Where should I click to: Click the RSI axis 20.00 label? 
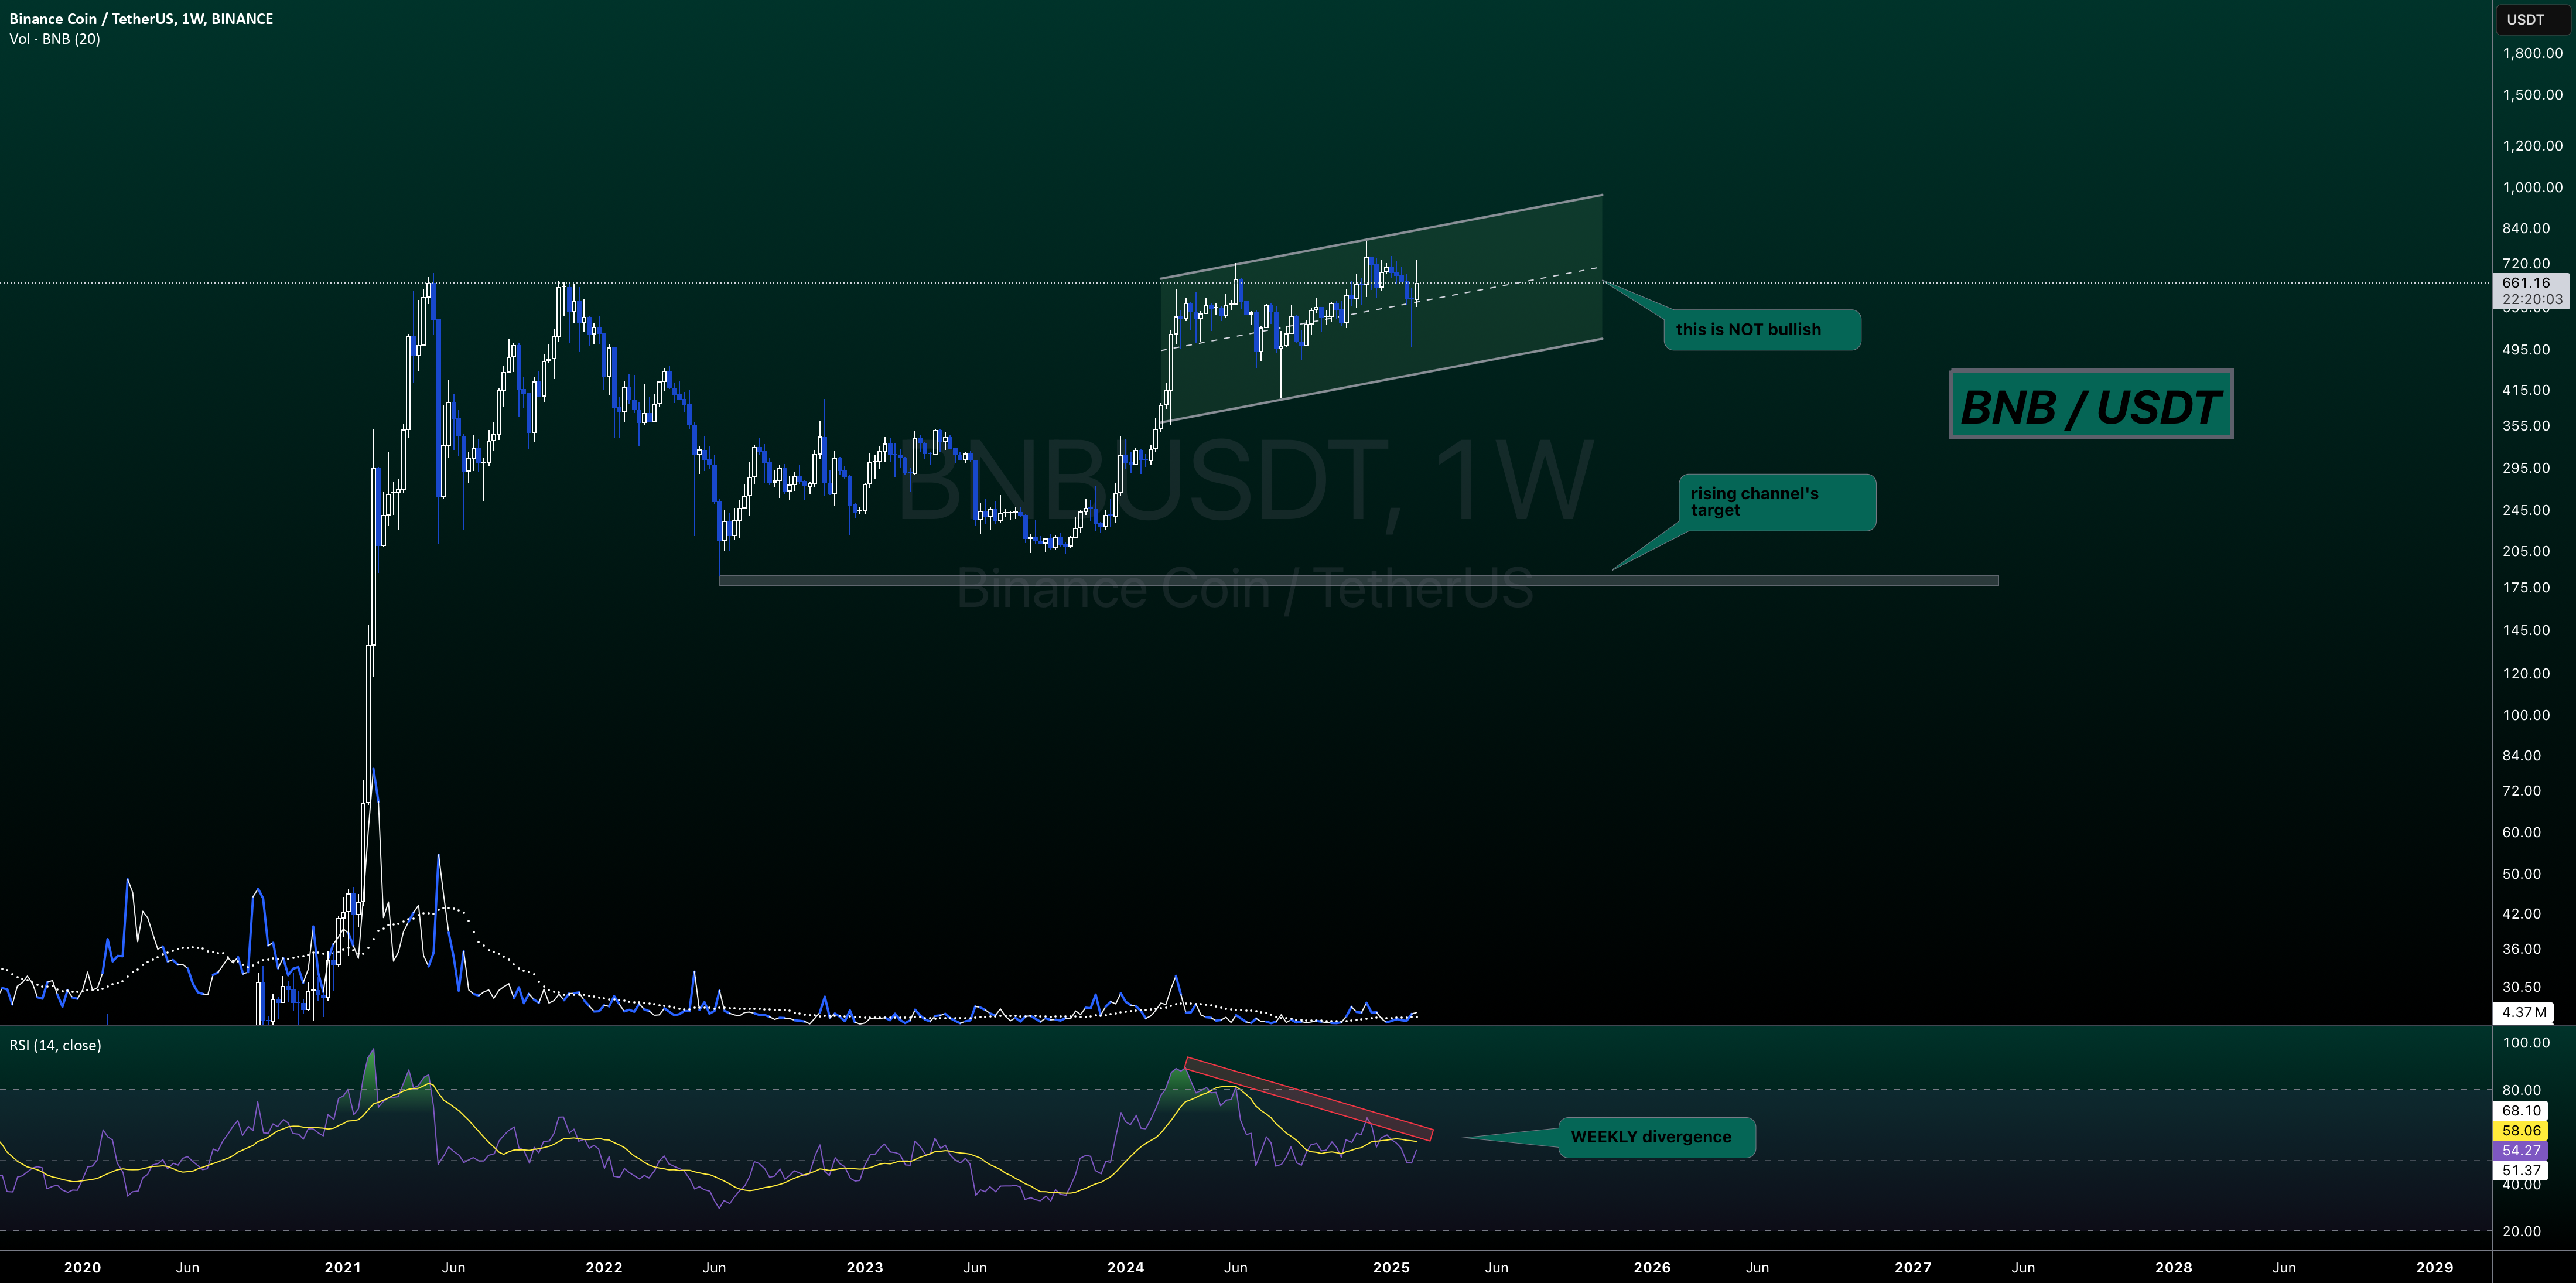point(2522,1231)
